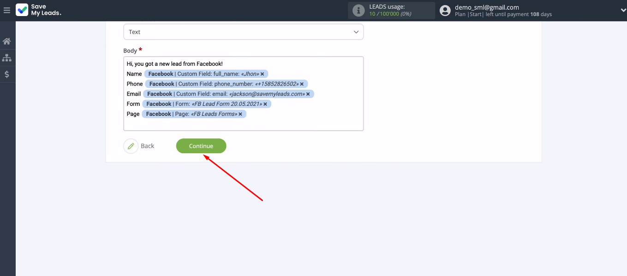The image size is (627, 276).
Task: Click the green Continue button
Action: click(x=201, y=146)
